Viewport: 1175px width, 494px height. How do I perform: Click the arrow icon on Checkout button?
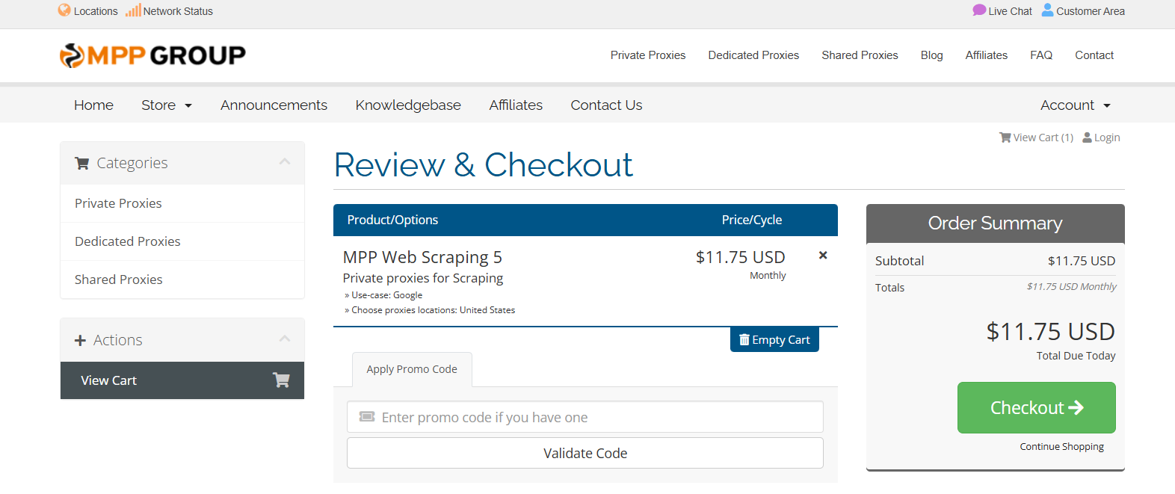coord(1076,407)
